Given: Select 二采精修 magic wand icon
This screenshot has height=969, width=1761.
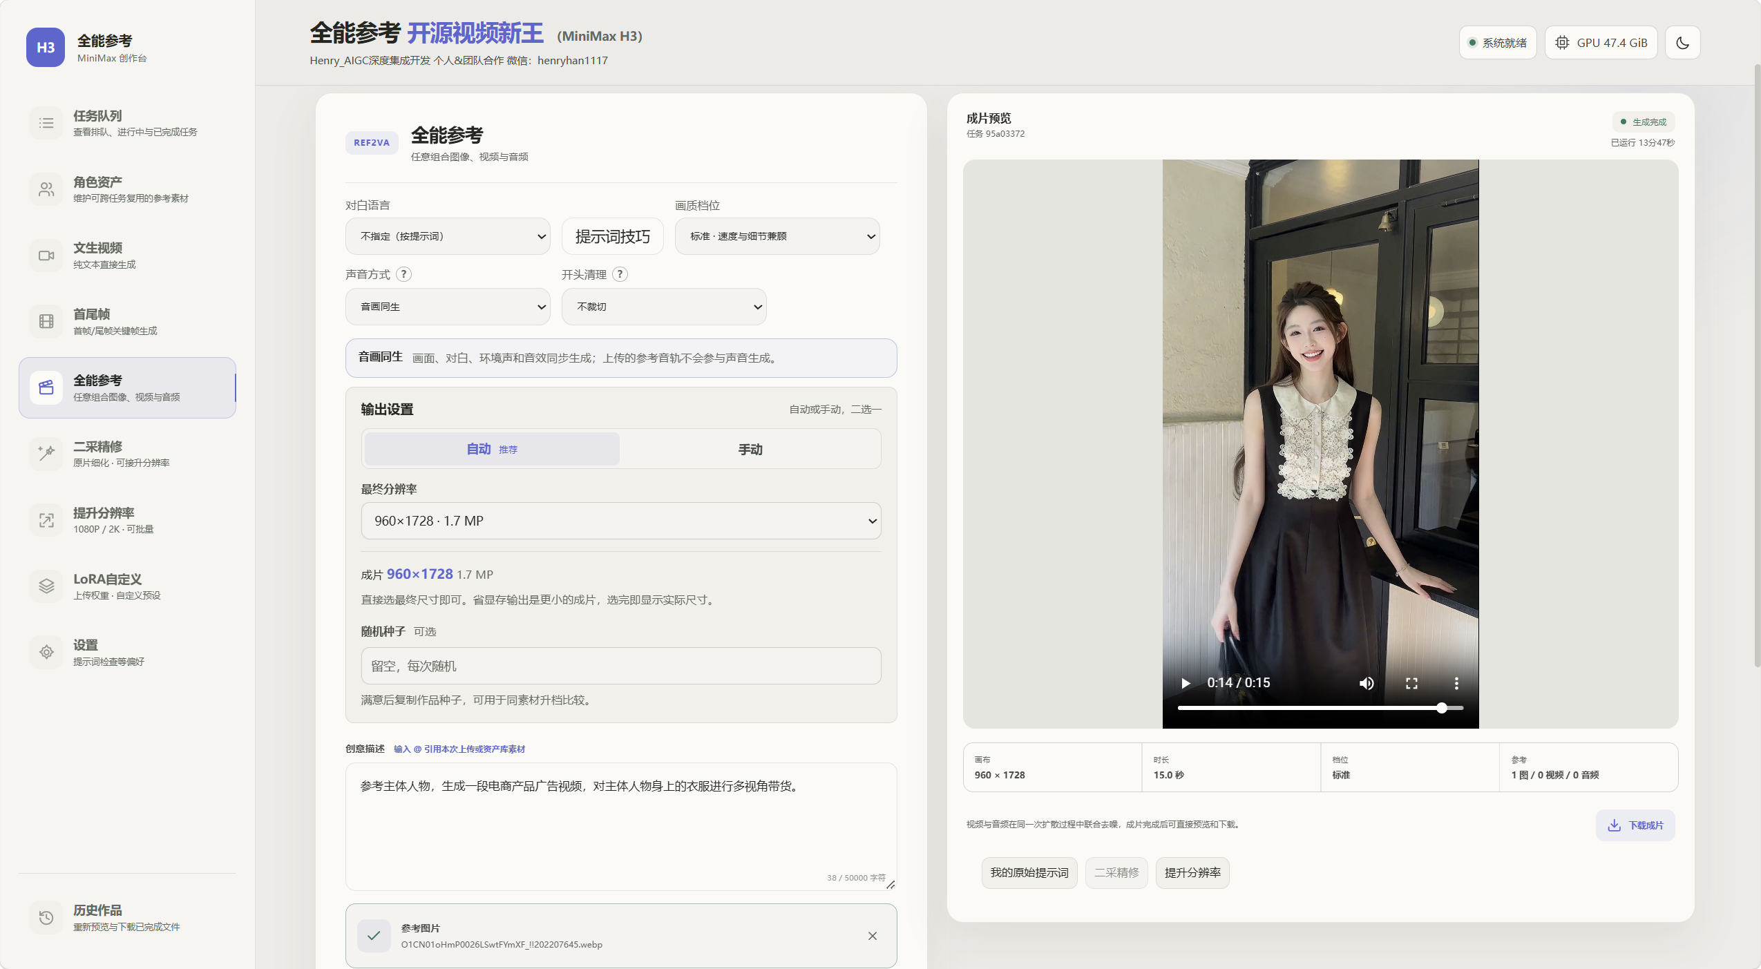Looking at the screenshot, I should (46, 454).
